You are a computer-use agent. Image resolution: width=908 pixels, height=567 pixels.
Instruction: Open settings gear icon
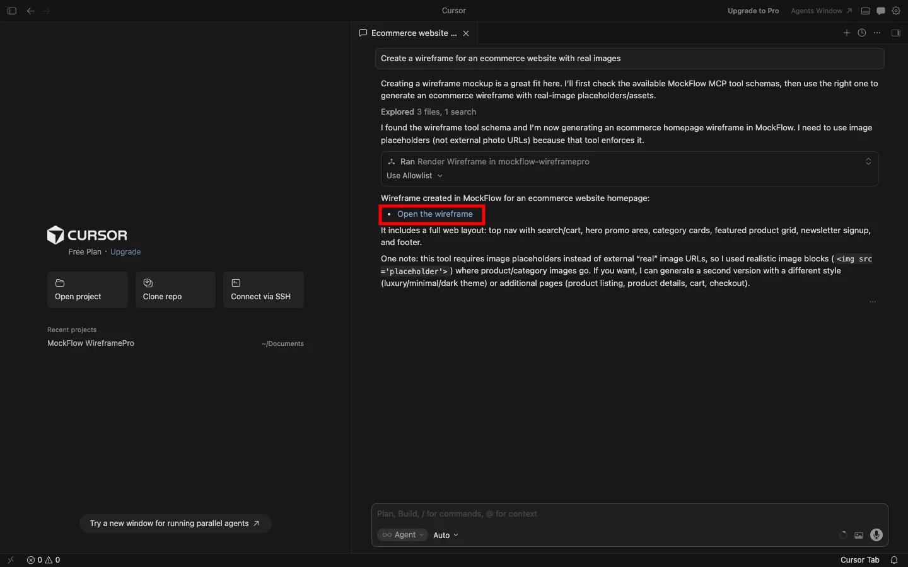896,11
